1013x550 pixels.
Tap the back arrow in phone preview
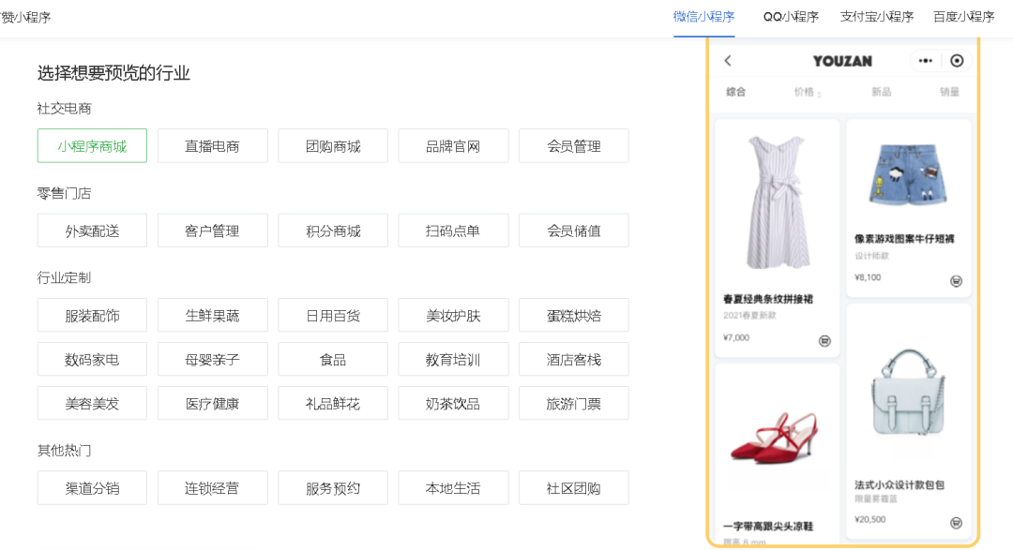(728, 61)
